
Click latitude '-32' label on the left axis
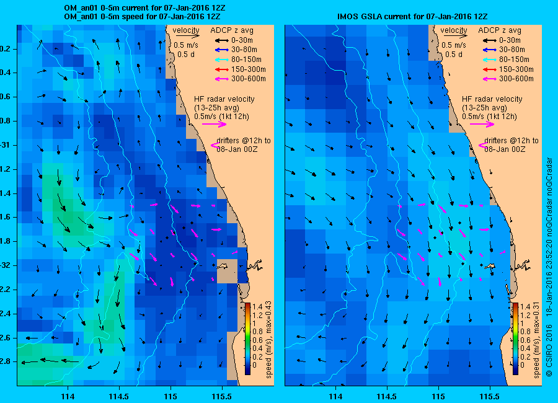pos(4,266)
